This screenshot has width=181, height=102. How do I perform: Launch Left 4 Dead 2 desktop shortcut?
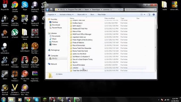click(25, 47)
